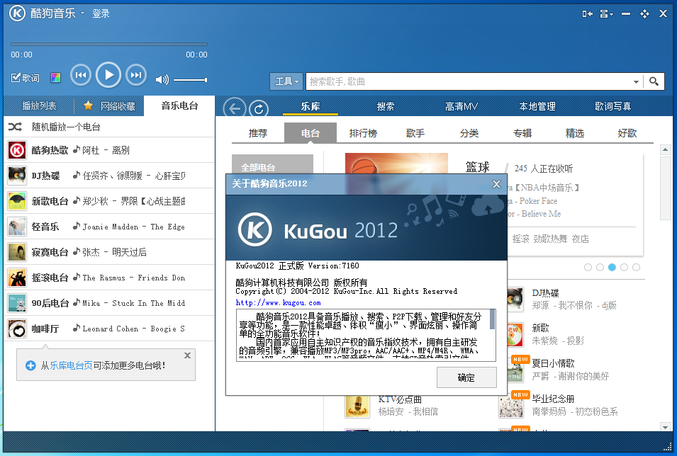Switch to the 搜索 main tab
Screen dimensions: 677x456
click(x=386, y=106)
